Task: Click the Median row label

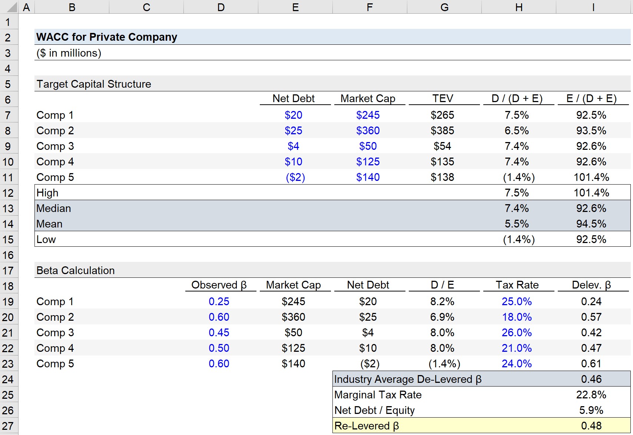Action: point(54,208)
